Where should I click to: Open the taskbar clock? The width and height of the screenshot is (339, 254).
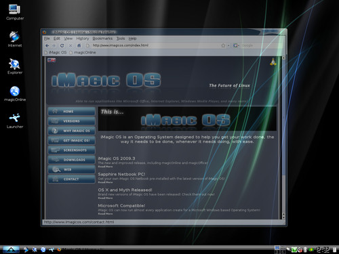tap(323, 249)
